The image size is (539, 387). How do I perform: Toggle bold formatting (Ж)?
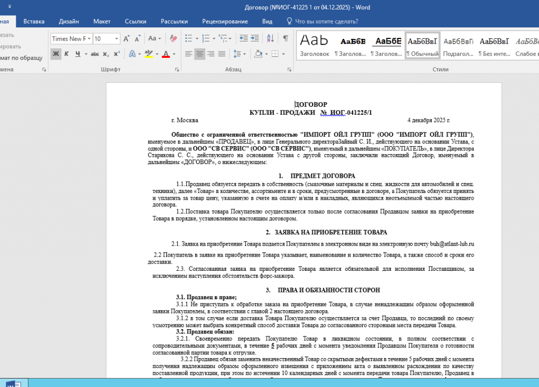(56, 54)
